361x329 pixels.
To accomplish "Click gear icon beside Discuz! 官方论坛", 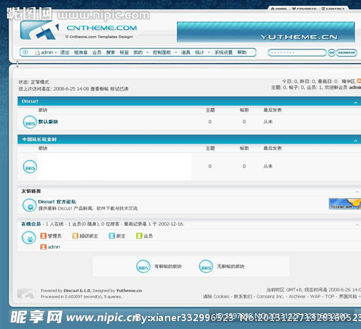I will 30,205.
